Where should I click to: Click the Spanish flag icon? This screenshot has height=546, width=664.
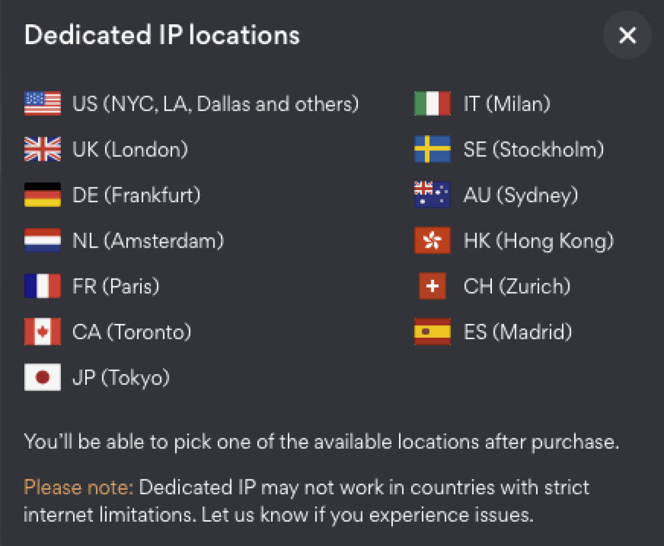click(x=432, y=332)
